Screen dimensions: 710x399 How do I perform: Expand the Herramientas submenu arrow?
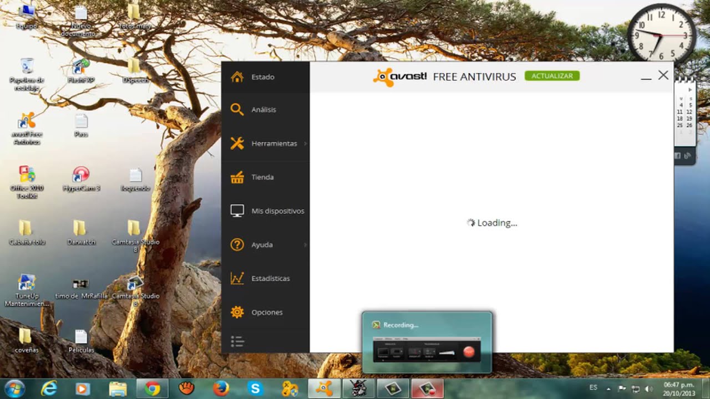(305, 144)
